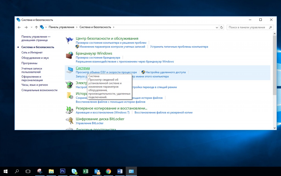
Task: Open the recent locations dropdown arrow
Action: click(x=32, y=27)
